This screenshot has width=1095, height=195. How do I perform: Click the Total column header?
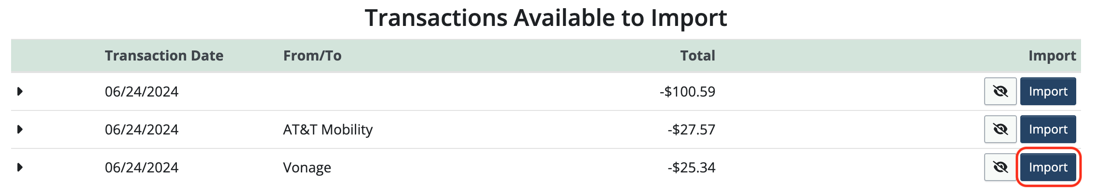click(x=697, y=56)
